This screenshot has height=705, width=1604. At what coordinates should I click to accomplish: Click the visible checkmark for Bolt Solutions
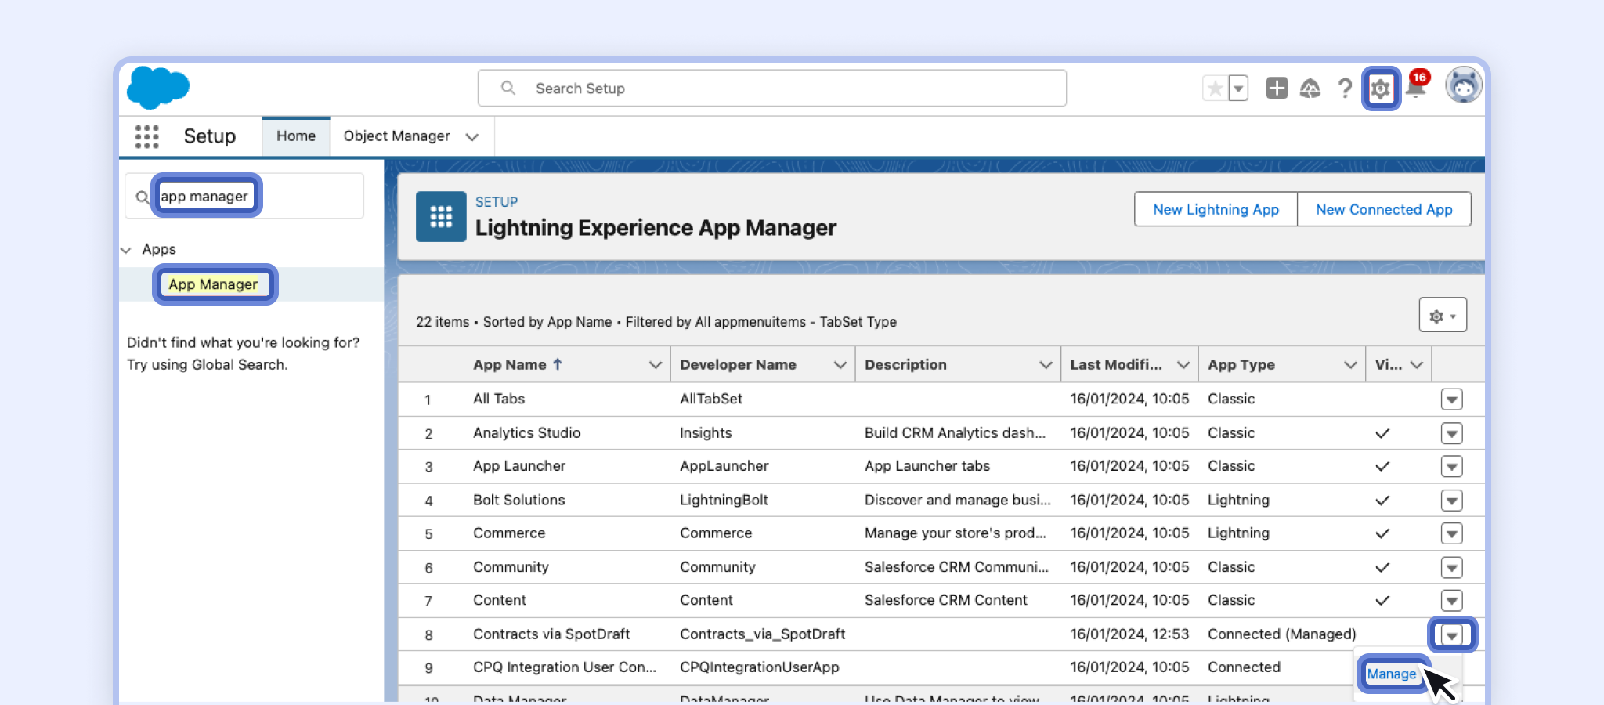(x=1382, y=501)
